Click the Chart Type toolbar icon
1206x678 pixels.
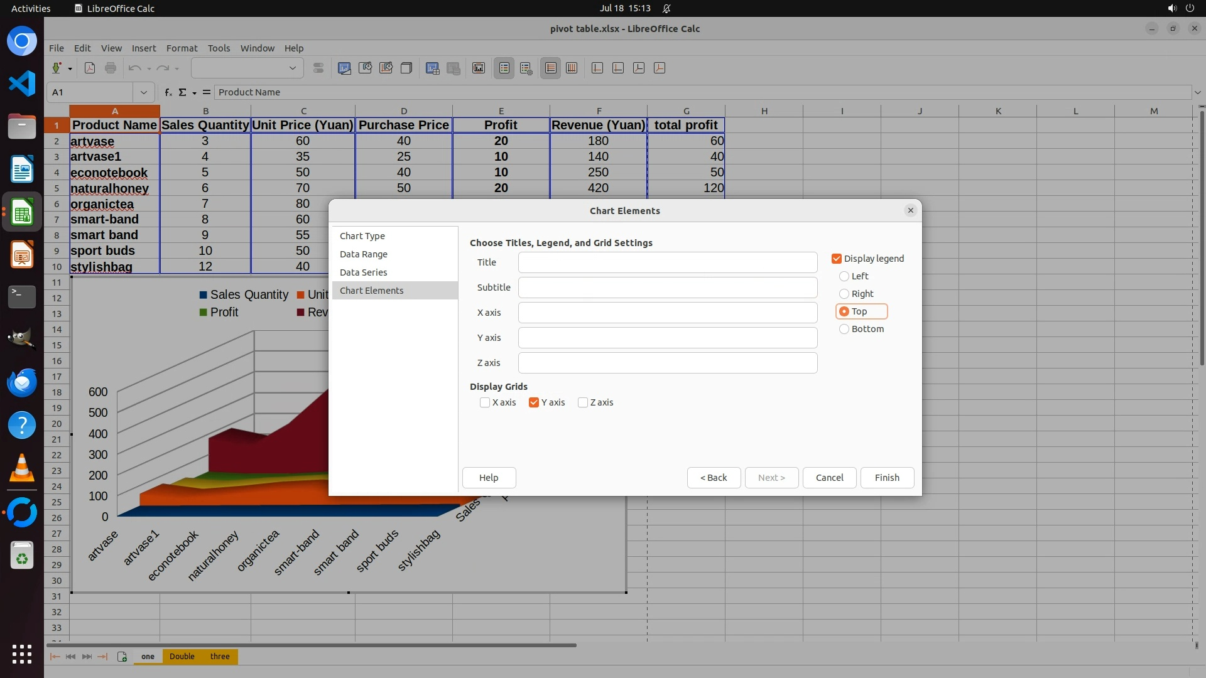coord(344,68)
